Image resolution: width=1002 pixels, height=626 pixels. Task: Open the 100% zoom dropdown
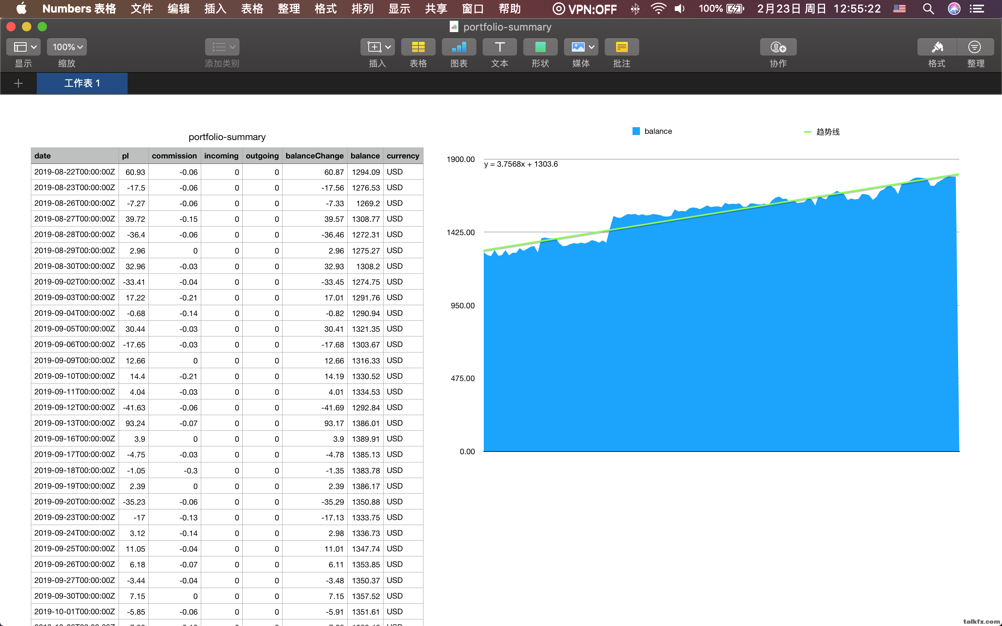pos(67,47)
